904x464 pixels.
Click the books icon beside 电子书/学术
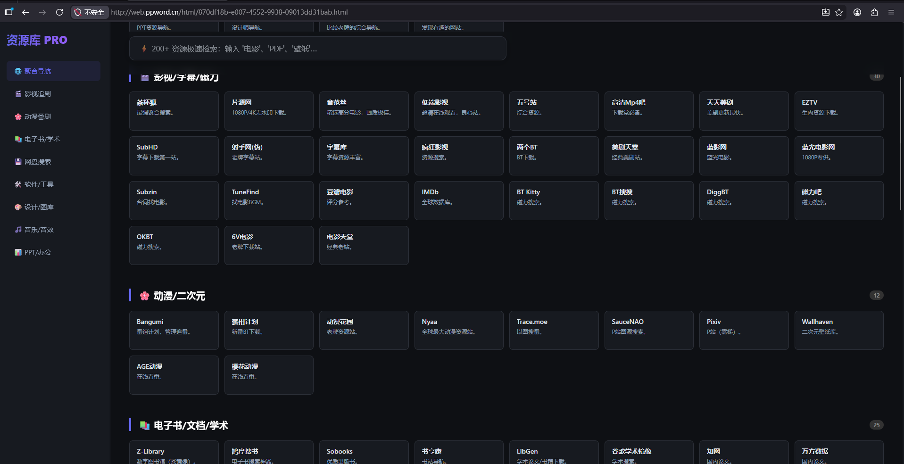tap(18, 139)
